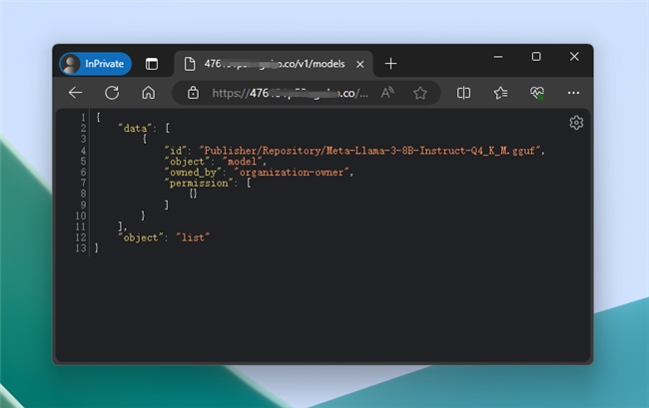Viewport: 649px width, 408px height.
Task: Open JSON viewer settings gear
Action: pos(576,123)
